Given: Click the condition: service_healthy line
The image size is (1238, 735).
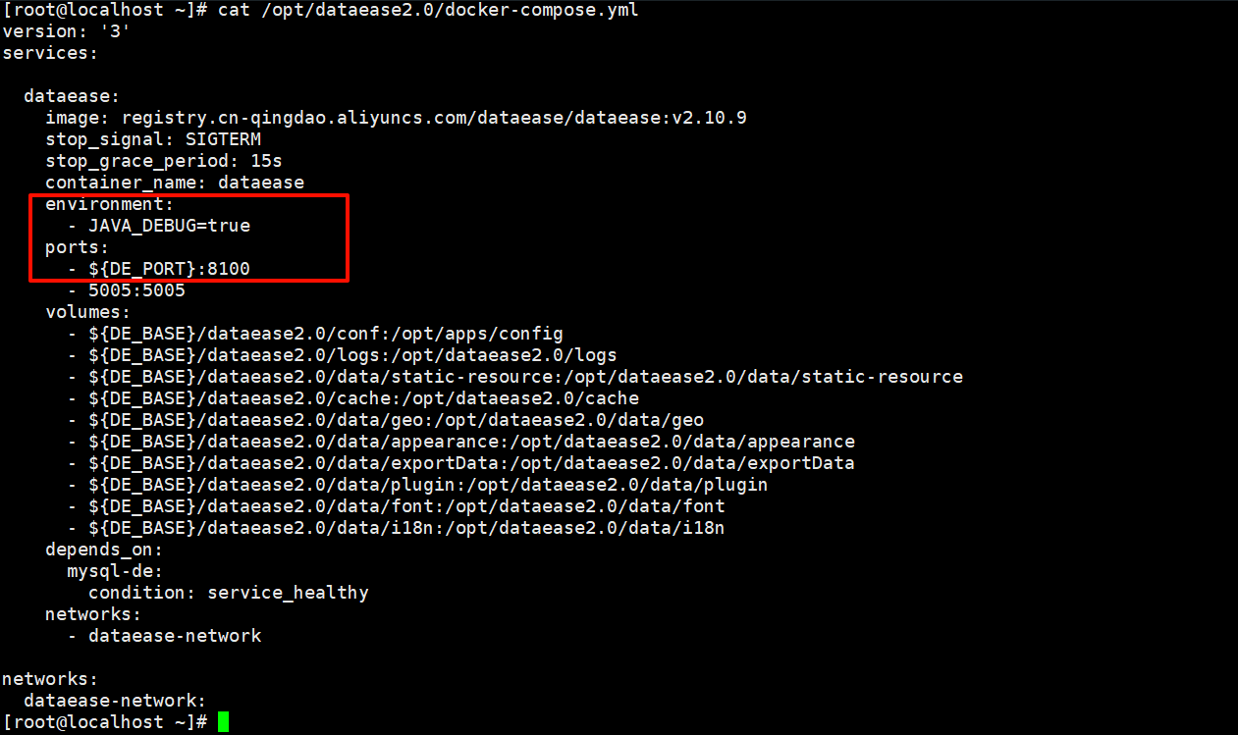Looking at the screenshot, I should click(x=228, y=593).
